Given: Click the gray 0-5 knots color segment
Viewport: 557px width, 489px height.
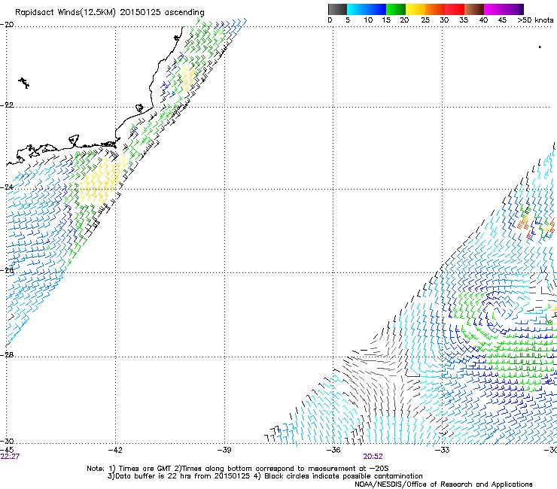Looking at the screenshot, I should 337,9.
